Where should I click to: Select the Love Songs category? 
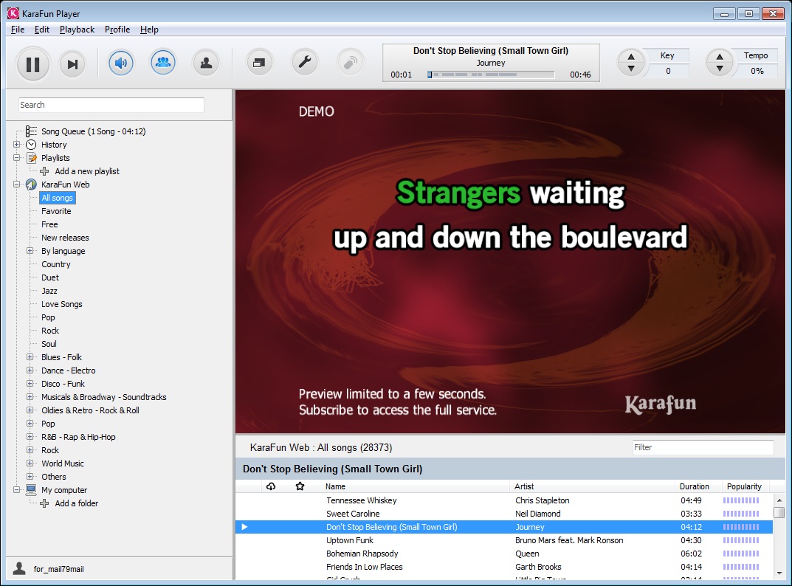click(x=61, y=304)
